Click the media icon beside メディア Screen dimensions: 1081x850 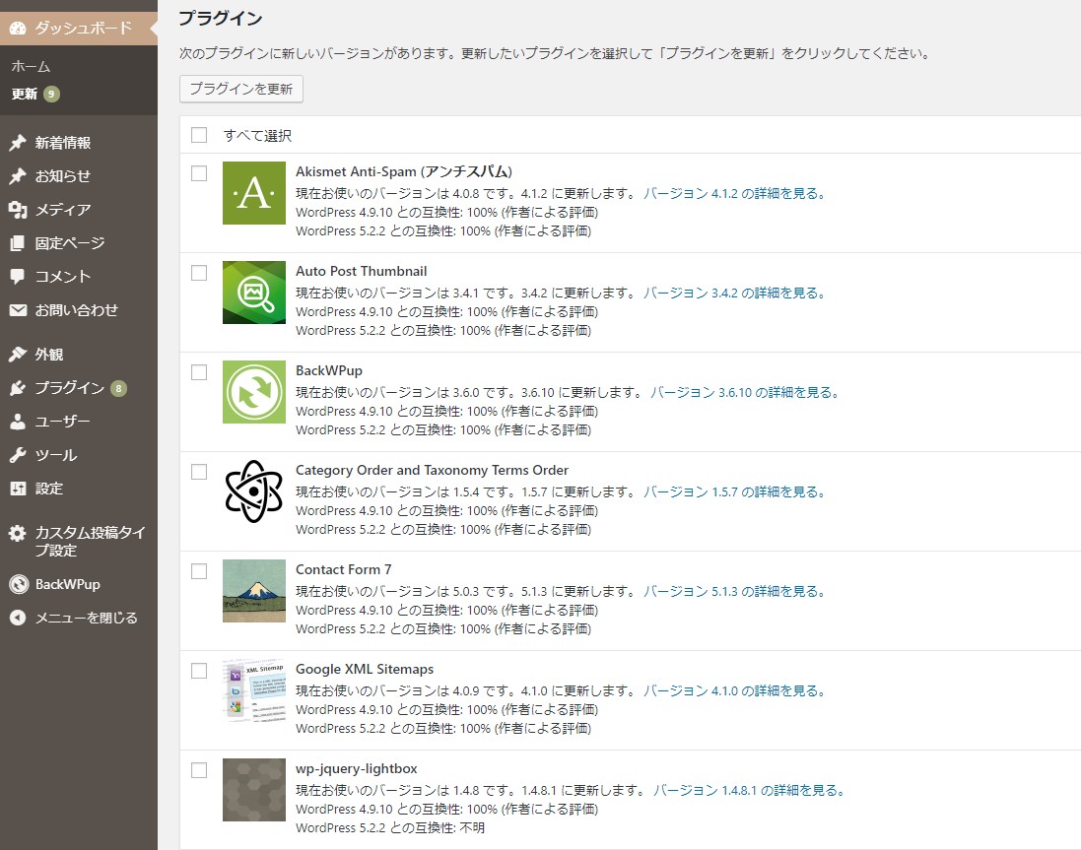pos(18,210)
